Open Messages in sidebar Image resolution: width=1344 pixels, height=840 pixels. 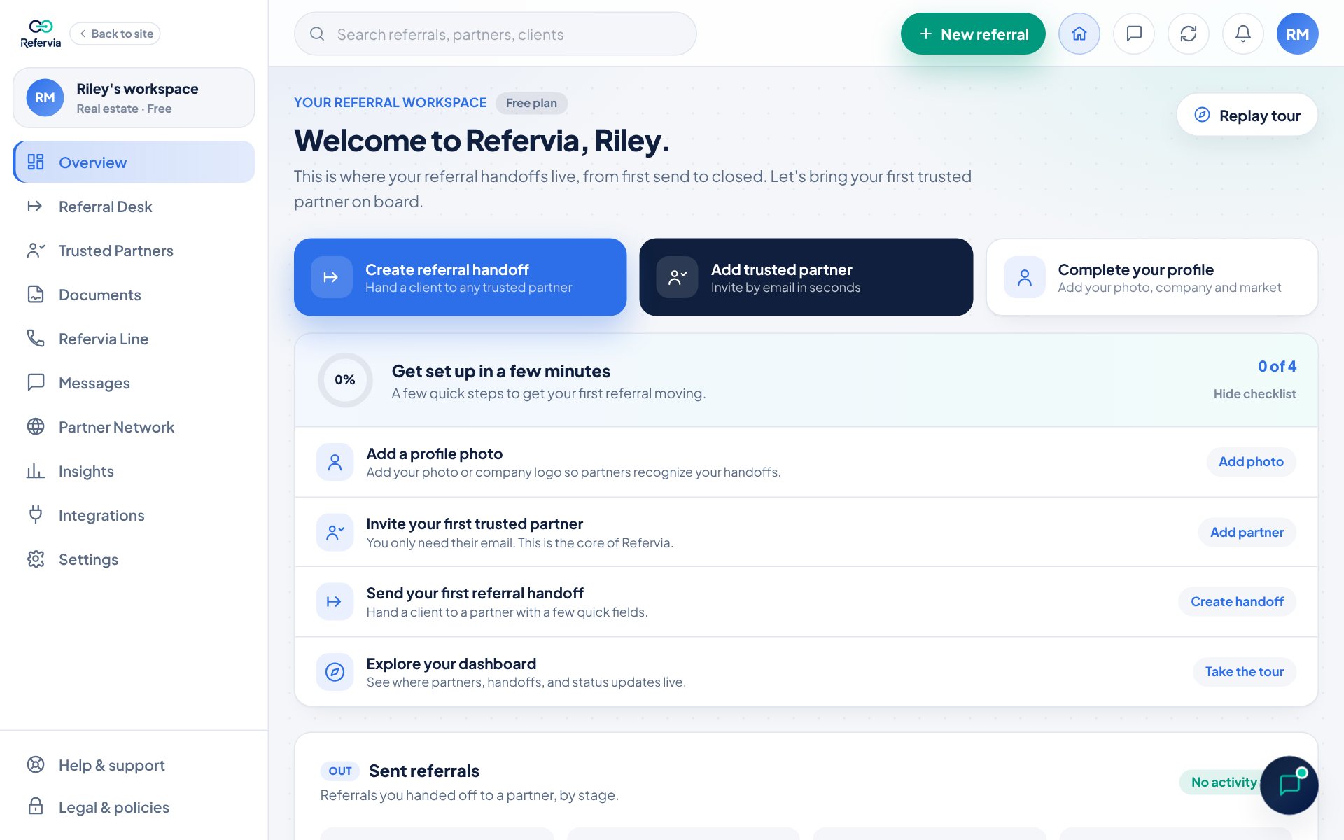134,382
